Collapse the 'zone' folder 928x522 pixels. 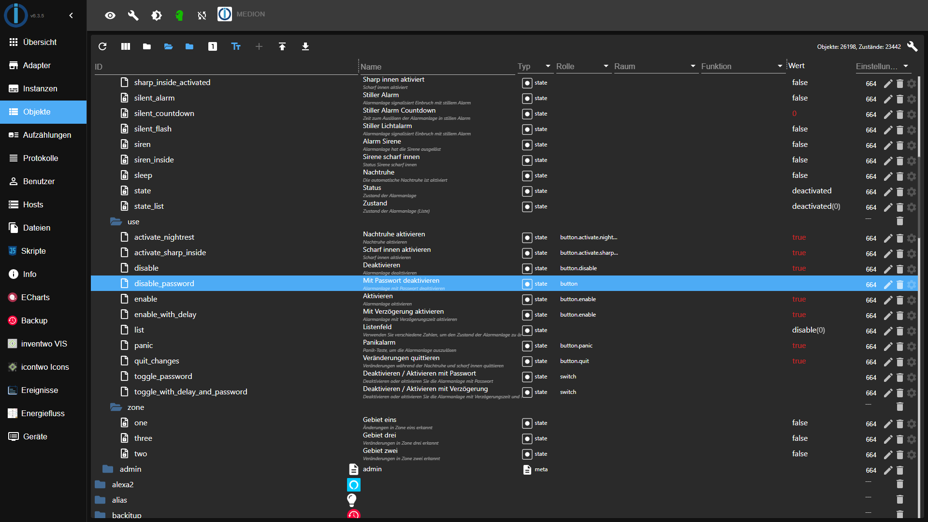point(116,407)
